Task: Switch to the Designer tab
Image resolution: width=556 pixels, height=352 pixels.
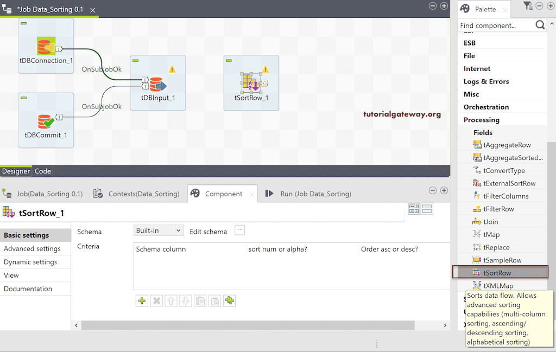Action: point(16,171)
